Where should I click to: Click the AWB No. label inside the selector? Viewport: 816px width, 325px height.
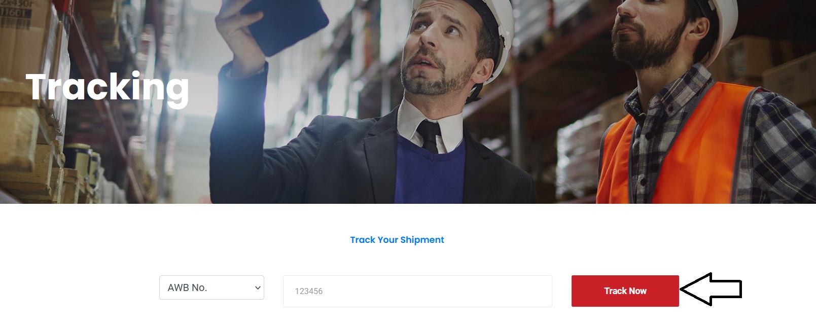[x=187, y=287]
